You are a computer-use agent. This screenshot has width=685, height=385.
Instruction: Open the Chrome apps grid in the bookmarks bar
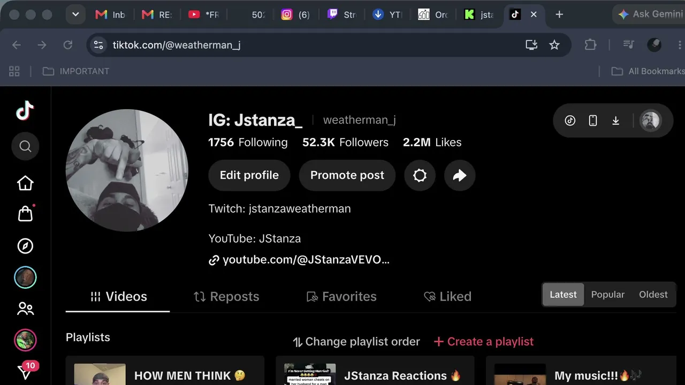[x=14, y=71]
